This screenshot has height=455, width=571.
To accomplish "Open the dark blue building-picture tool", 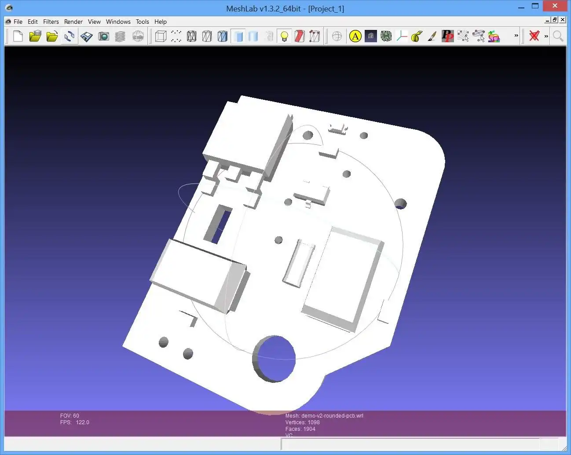I will 371,36.
